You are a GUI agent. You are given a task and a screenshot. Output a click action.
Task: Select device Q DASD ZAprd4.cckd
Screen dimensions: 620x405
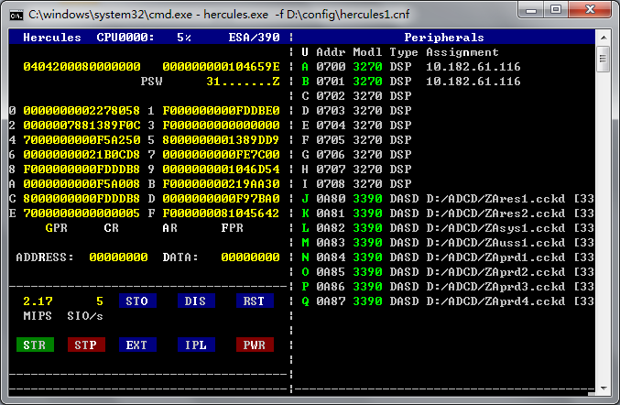[x=448, y=301]
